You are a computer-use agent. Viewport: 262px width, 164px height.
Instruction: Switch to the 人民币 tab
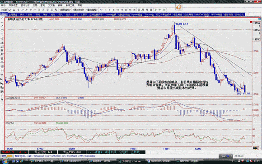[x=84, y=14]
